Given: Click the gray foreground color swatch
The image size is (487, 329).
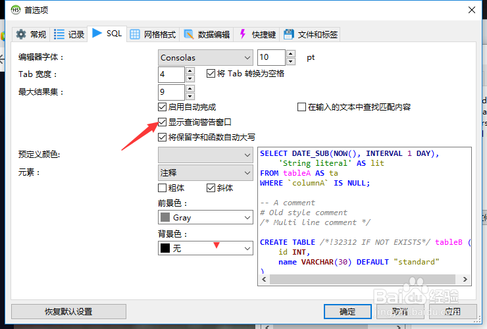Looking at the screenshot, I should click(x=165, y=217).
